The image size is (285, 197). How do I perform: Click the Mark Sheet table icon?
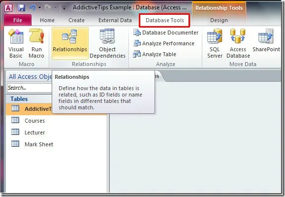[x=15, y=144]
